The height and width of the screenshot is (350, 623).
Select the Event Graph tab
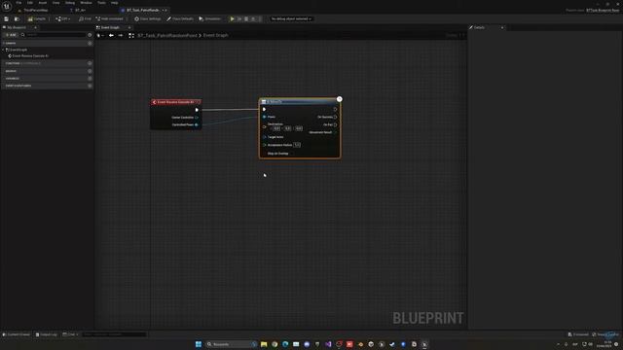110,27
